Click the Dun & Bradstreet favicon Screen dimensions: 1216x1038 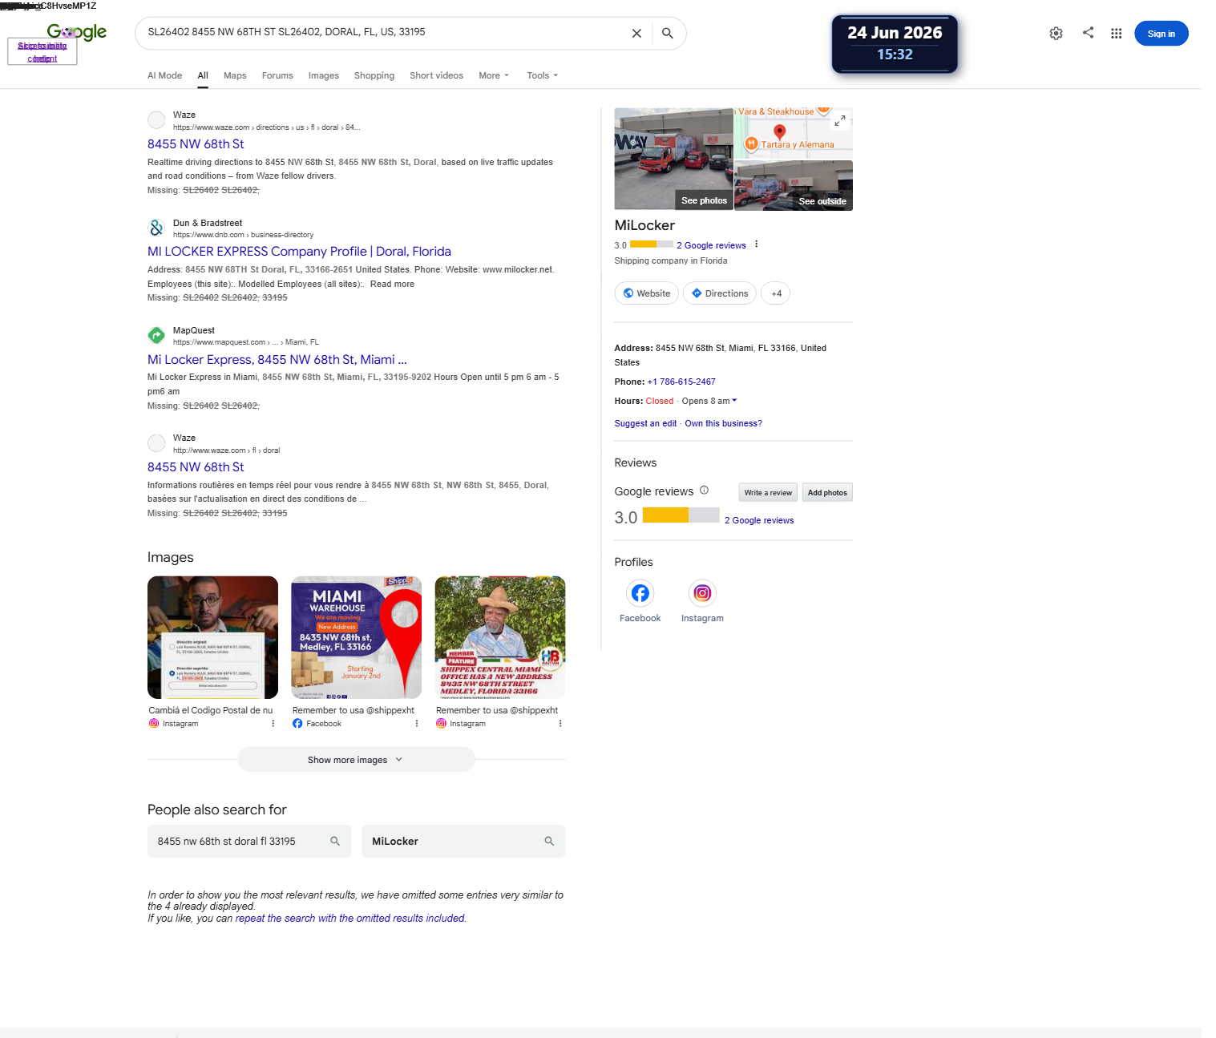pyautogui.click(x=156, y=228)
